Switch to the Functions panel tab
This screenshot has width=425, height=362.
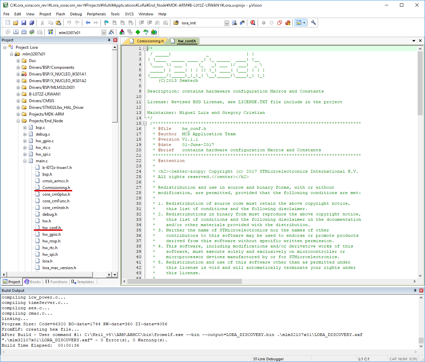tap(57, 282)
